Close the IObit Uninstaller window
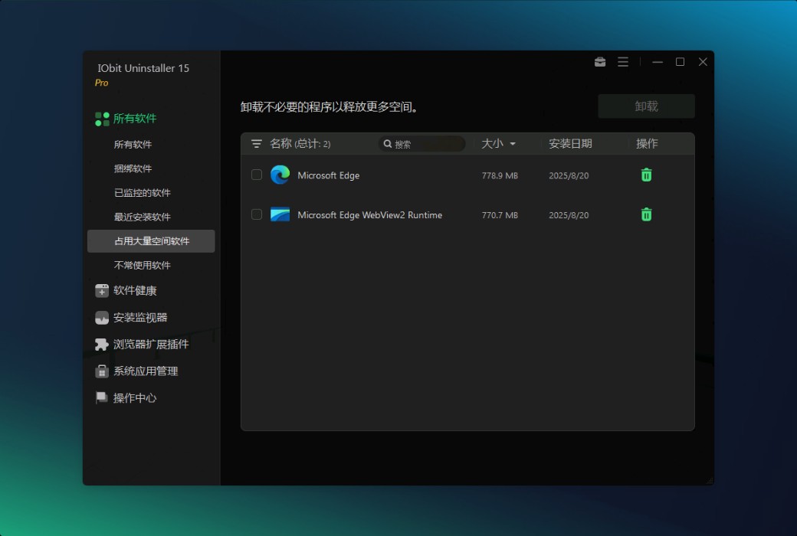Screen dimensions: 797x536 pyautogui.click(x=703, y=62)
